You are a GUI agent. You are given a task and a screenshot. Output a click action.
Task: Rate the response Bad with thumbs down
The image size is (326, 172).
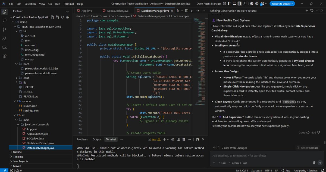pyautogui.click(x=318, y=132)
